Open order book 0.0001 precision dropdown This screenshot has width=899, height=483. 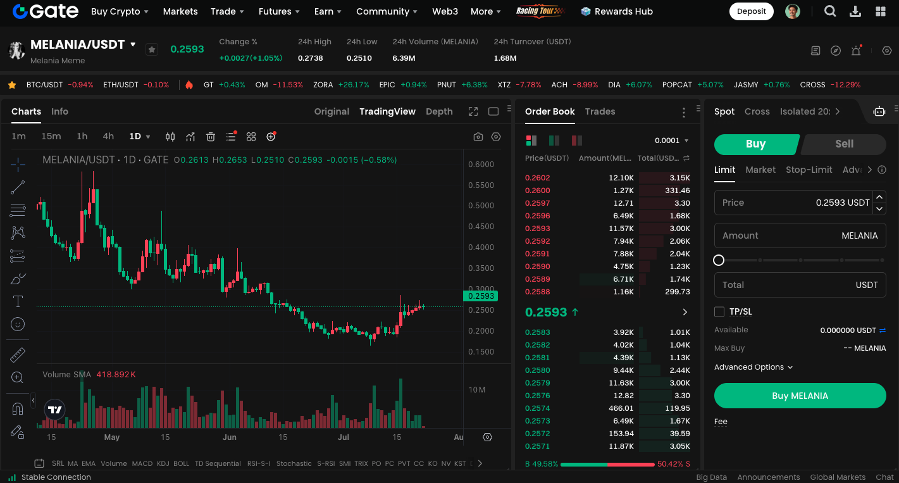click(x=671, y=141)
